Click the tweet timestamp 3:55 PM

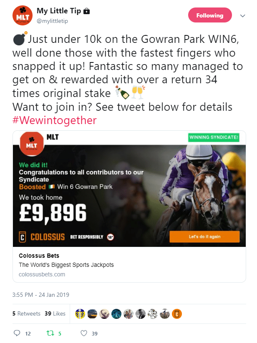[41, 295]
